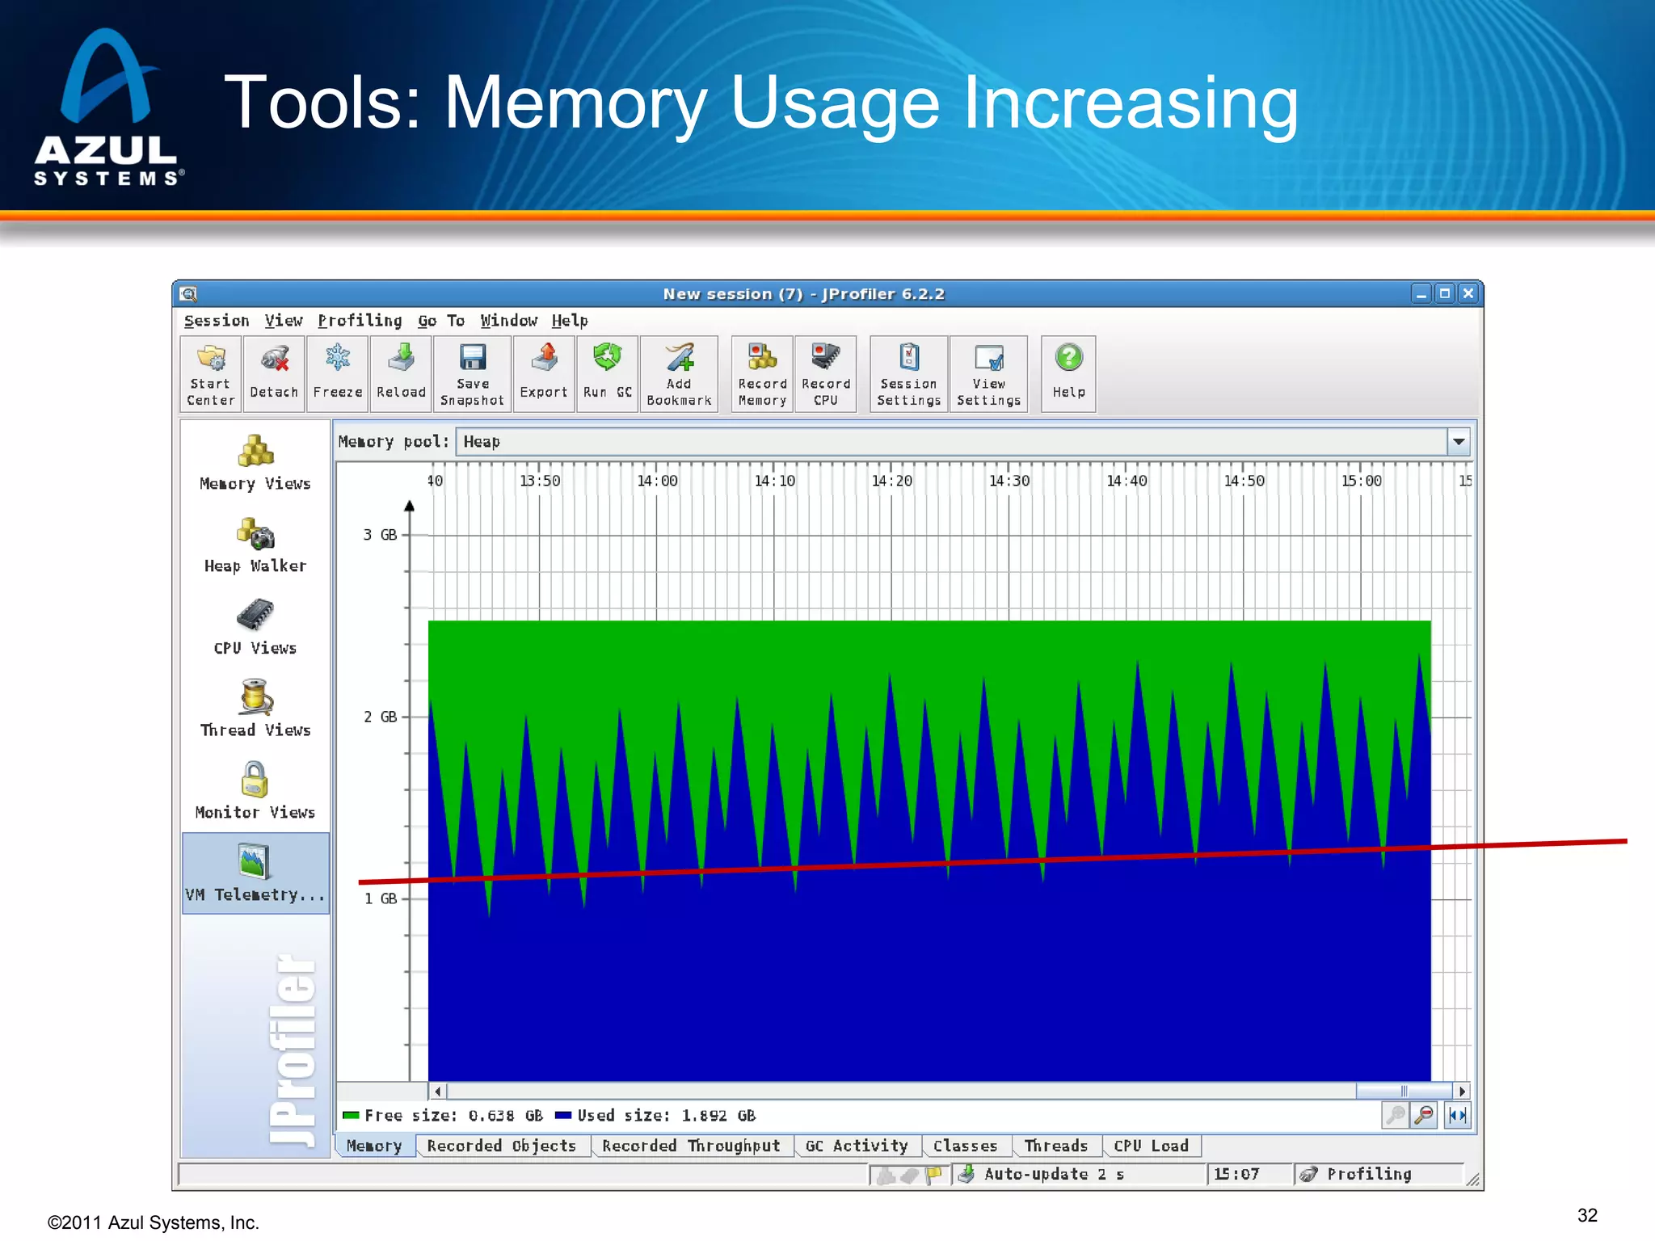Viewport: 1655px width, 1241px height.
Task: Click the Detach toolbar button
Action: click(274, 374)
